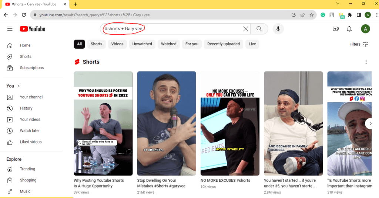Image resolution: width=379 pixels, height=198 pixels.
Task: Clear the search box with the X
Action: coord(246,29)
